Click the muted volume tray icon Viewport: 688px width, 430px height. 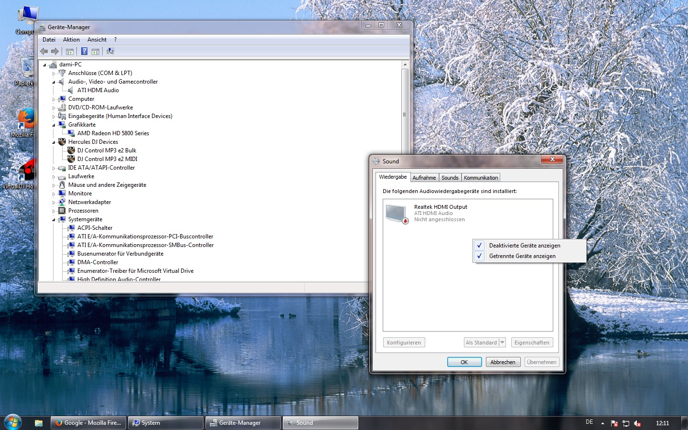(637, 423)
